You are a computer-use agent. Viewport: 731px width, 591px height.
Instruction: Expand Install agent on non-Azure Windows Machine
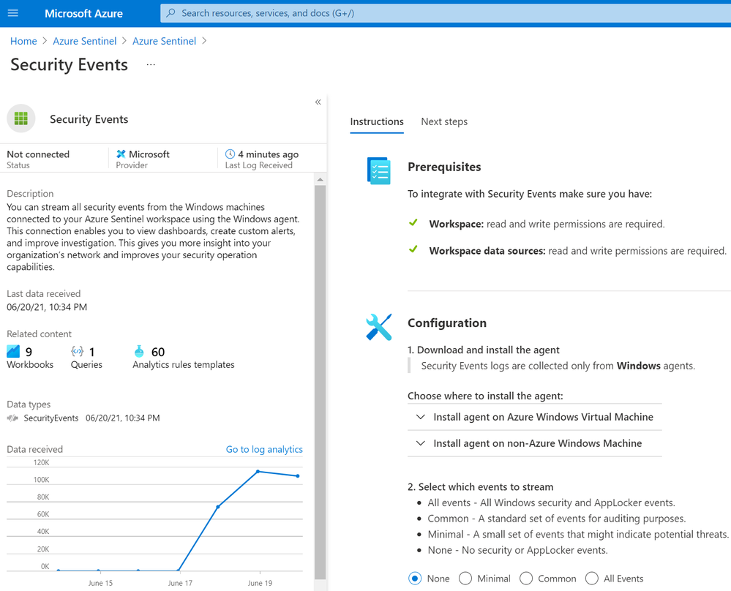pyautogui.click(x=535, y=443)
